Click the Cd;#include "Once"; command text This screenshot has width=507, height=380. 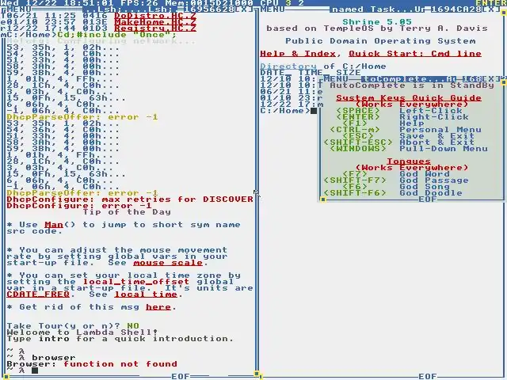pos(117,35)
